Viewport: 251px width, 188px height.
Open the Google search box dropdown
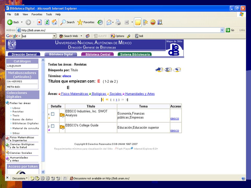(54, 36)
